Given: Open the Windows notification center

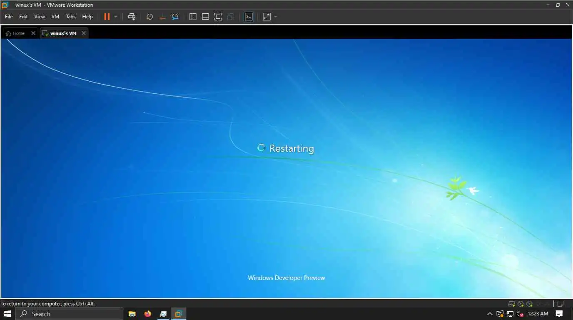Looking at the screenshot, I should pyautogui.click(x=559, y=314).
